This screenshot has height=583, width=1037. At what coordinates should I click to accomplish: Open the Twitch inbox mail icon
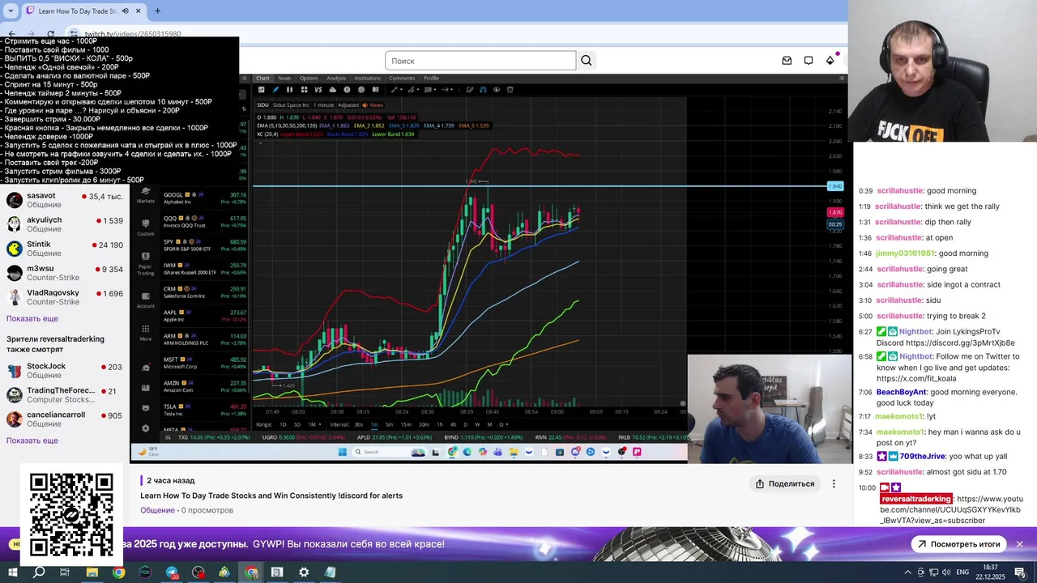click(x=787, y=61)
